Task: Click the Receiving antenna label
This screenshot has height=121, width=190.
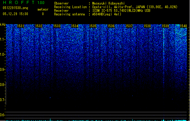Action: [x=69, y=14]
